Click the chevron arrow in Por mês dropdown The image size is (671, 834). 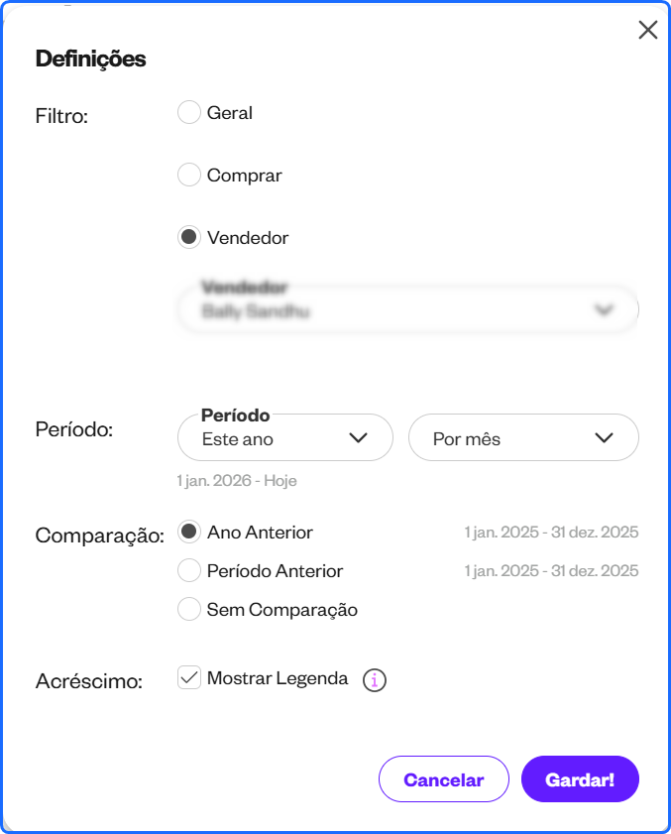(x=604, y=437)
